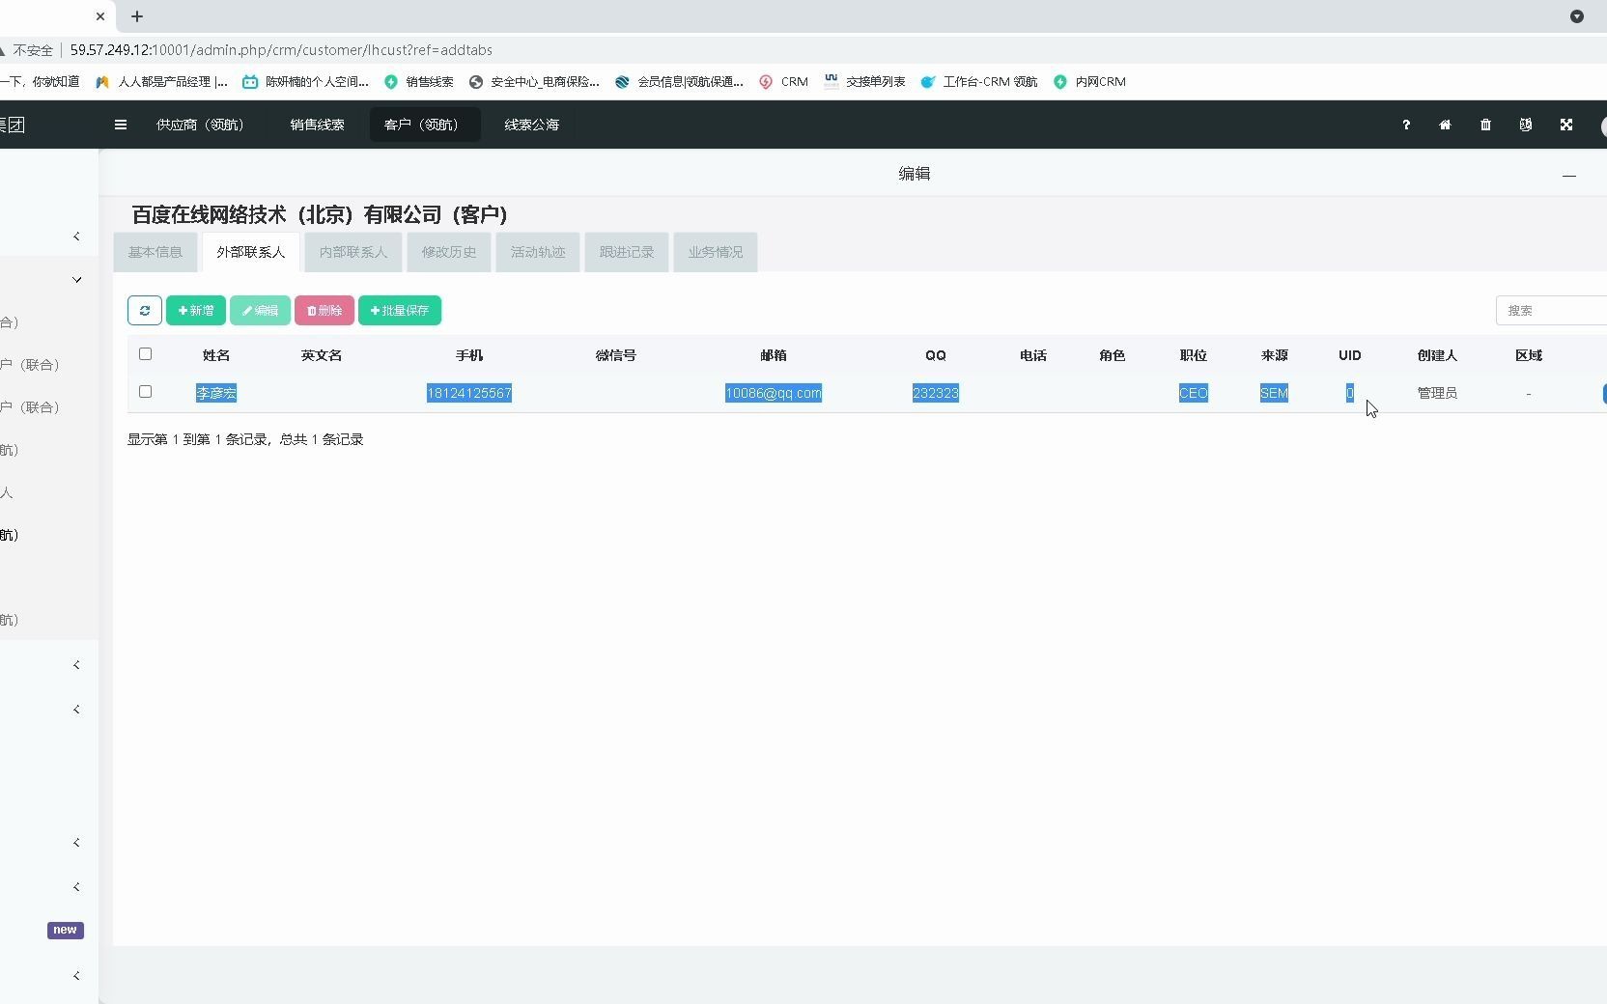Open the 会员信息|领航保通 bookmark

click(x=679, y=82)
